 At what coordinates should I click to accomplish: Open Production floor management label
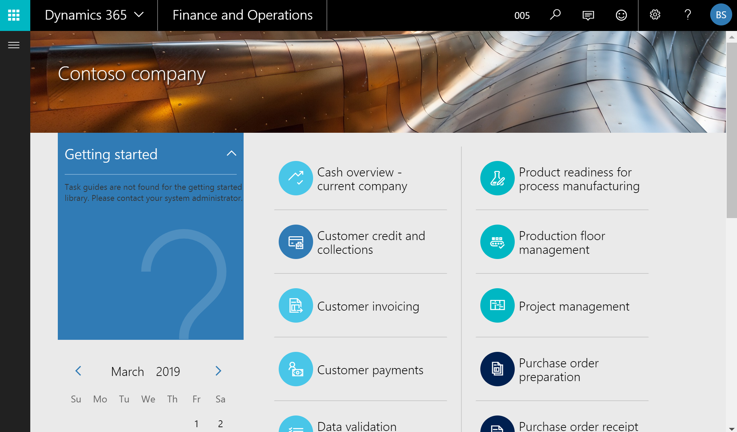[x=562, y=242]
